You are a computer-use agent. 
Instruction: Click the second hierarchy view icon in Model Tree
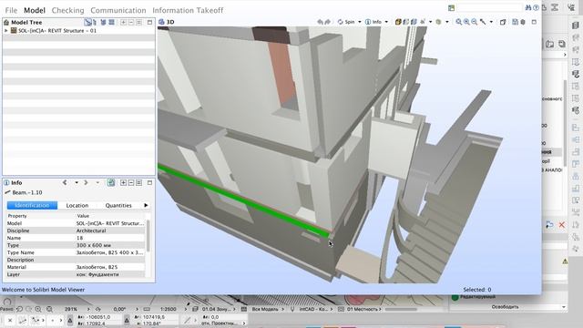click(95, 22)
